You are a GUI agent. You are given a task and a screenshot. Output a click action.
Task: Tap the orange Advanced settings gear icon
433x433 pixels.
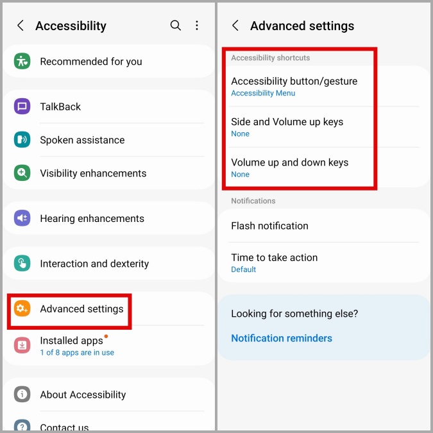pyautogui.click(x=22, y=309)
